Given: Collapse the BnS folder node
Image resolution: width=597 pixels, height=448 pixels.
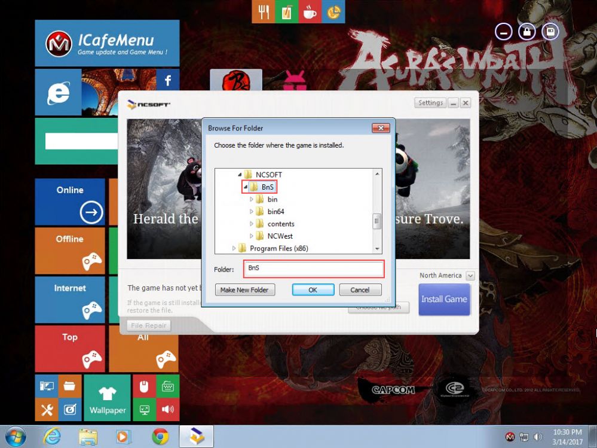Looking at the screenshot, I should [246, 187].
